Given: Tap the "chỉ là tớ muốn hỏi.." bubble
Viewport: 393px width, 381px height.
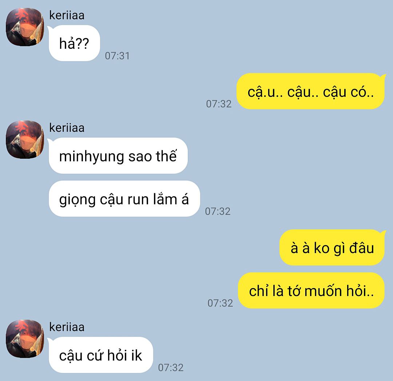Looking at the screenshot, I should coord(311,290).
